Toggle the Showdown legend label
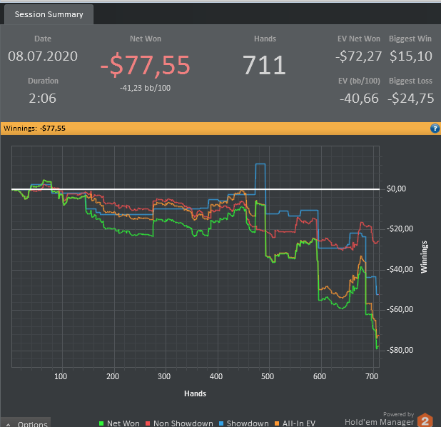441x427 pixels. pyautogui.click(x=248, y=423)
